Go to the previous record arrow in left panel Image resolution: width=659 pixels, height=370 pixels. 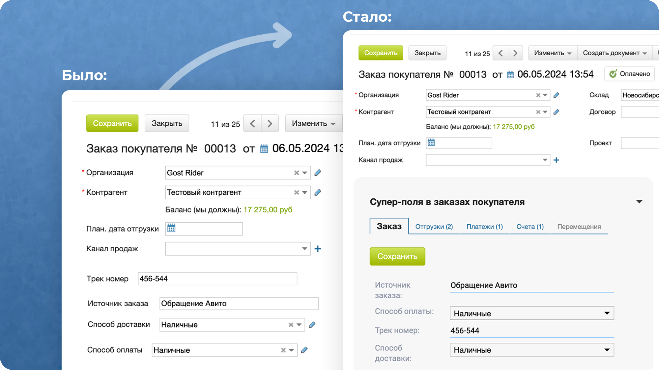tap(252, 123)
